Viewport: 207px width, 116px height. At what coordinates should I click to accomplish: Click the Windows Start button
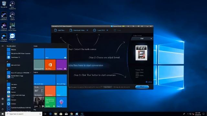pos(3,114)
